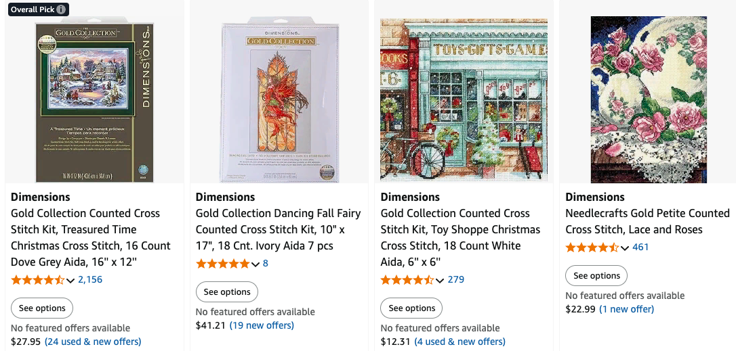Open the 24 used & new offers link

coord(93,342)
